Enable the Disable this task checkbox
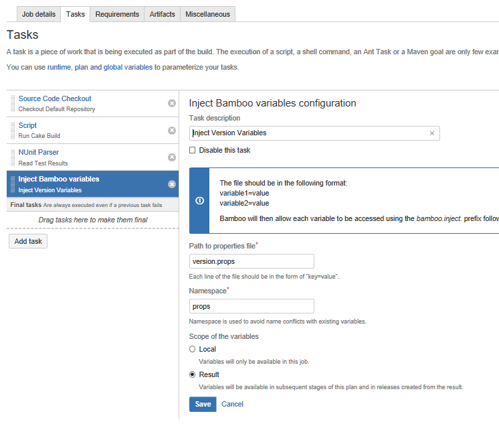The width and height of the screenshot is (499, 424). coord(193,150)
